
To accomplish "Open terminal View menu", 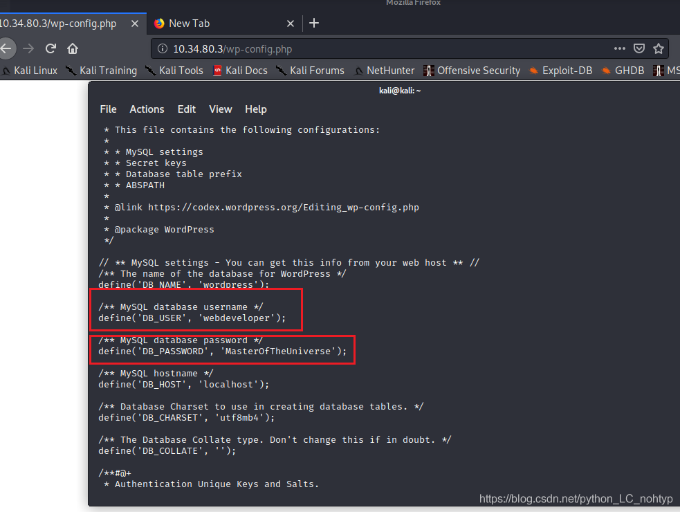I will [x=220, y=109].
